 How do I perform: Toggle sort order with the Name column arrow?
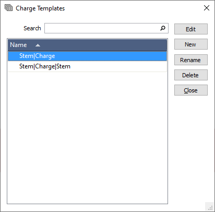point(38,45)
